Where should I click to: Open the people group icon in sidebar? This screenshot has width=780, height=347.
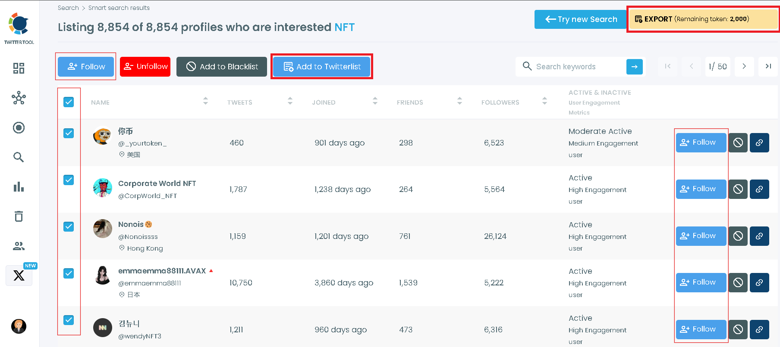tap(19, 246)
